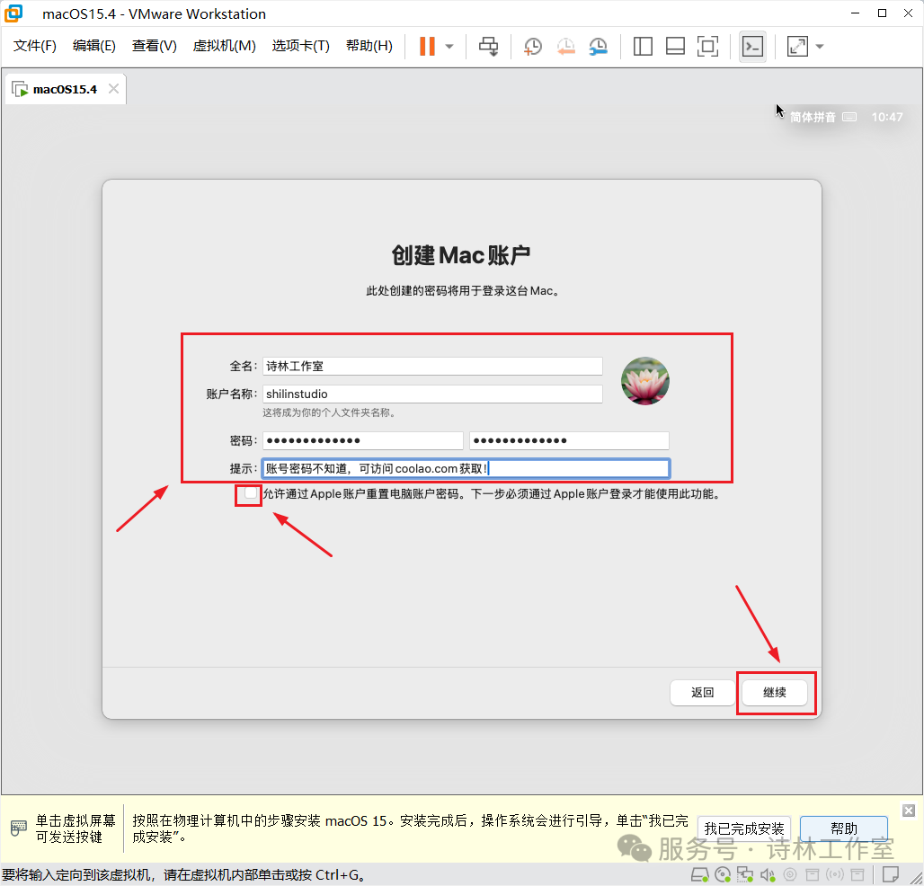The height and width of the screenshot is (886, 924).
Task: Close the macOS15.4 tab
Action: (x=114, y=88)
